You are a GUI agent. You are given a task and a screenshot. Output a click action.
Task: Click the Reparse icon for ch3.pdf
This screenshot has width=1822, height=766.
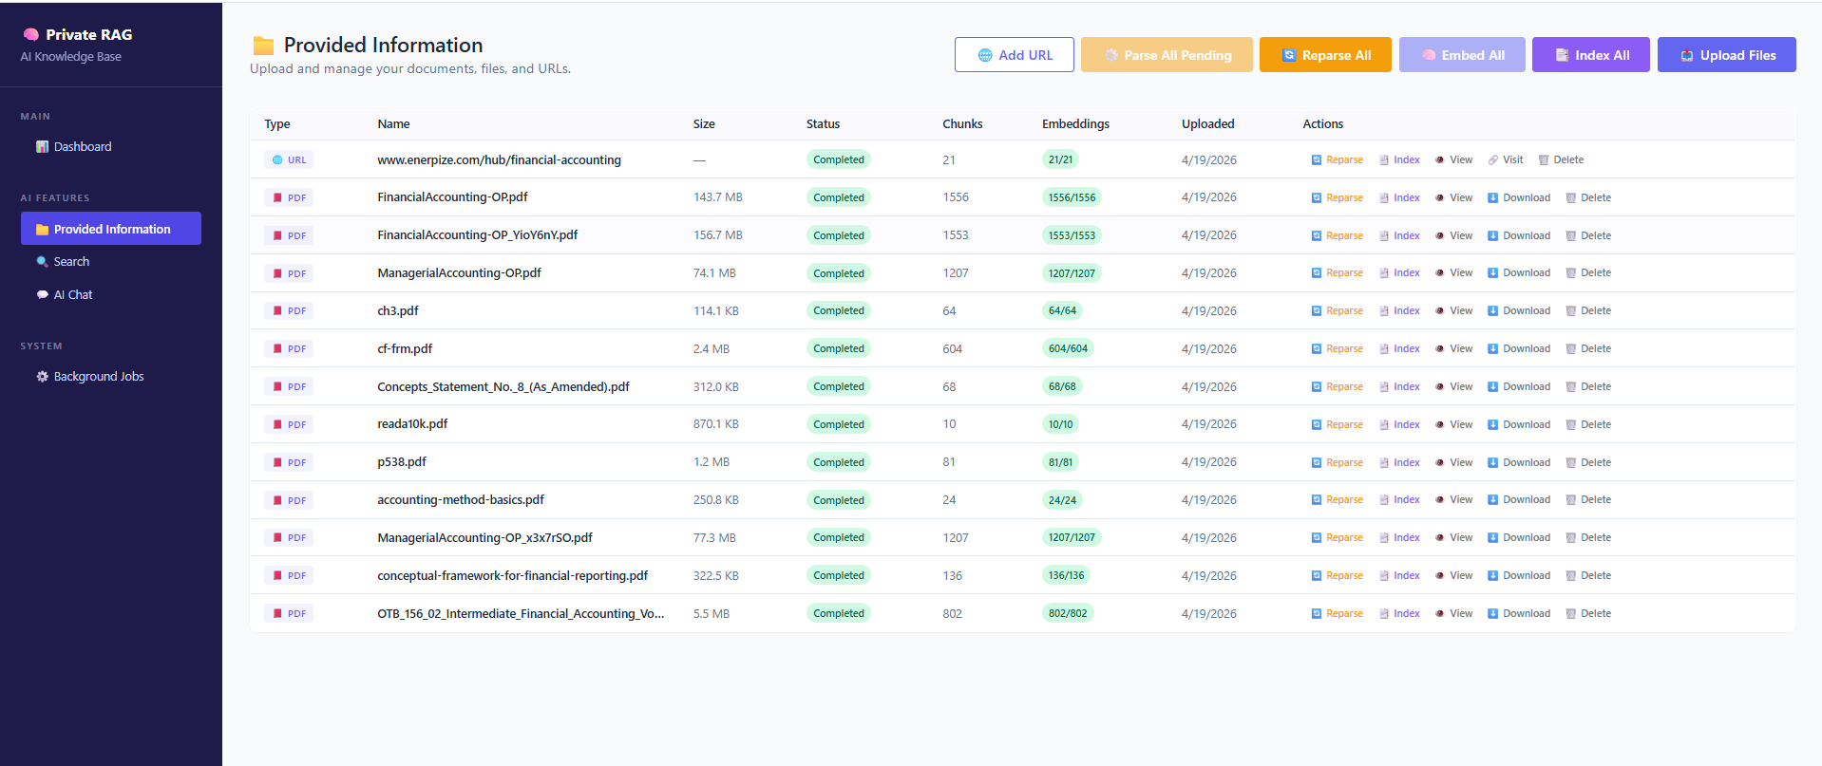[x=1316, y=311]
